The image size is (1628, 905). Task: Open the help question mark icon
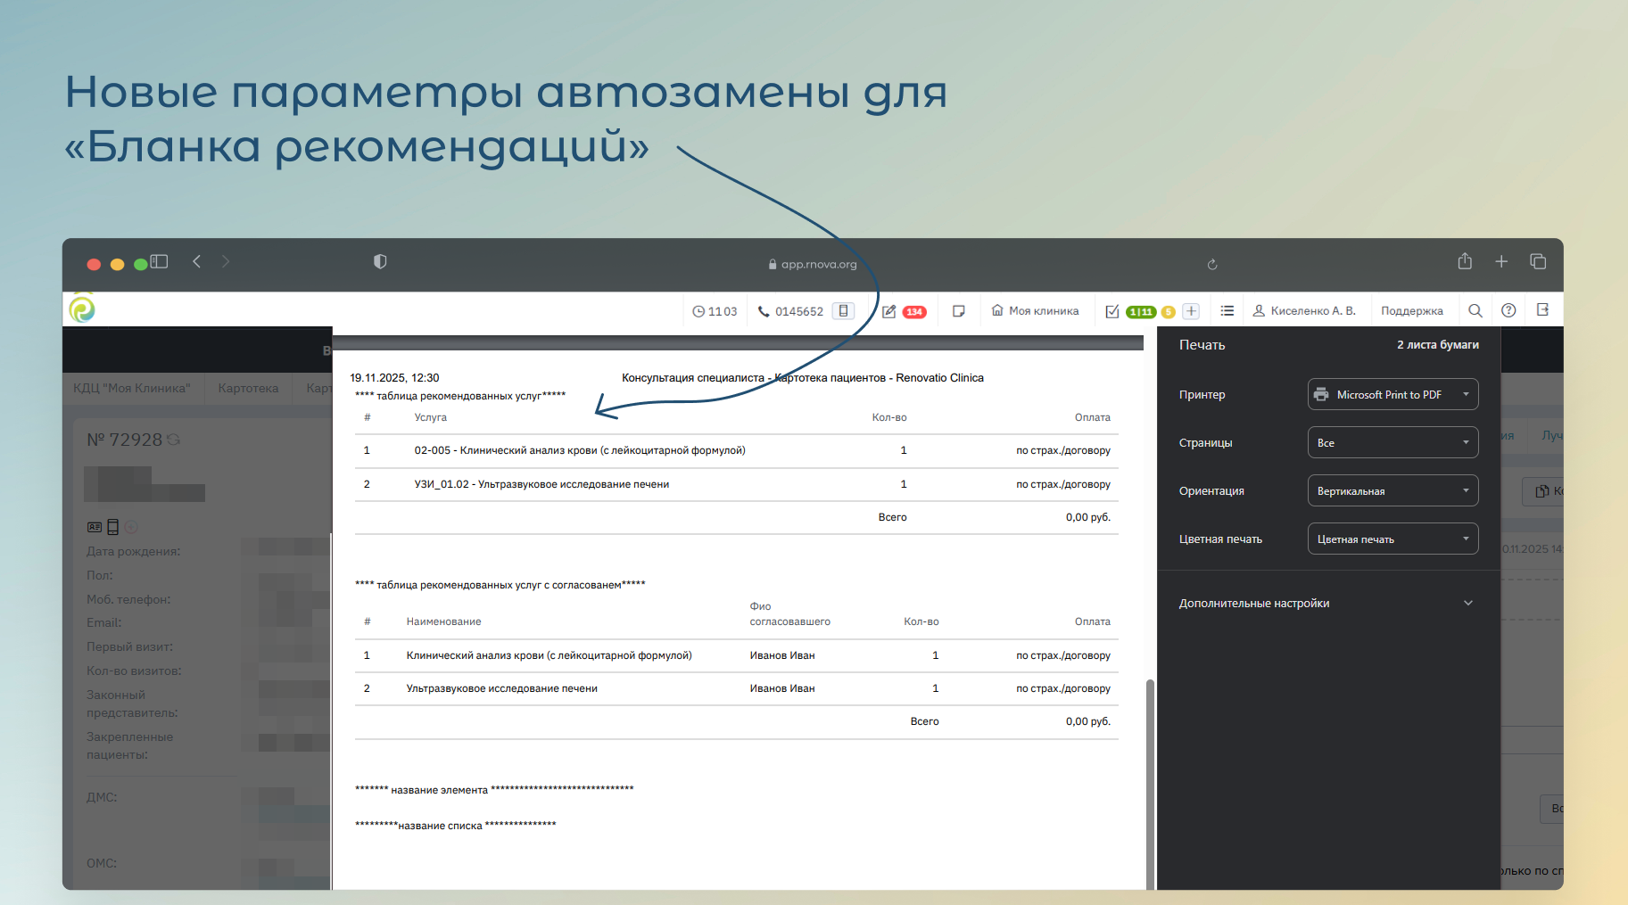click(x=1508, y=310)
